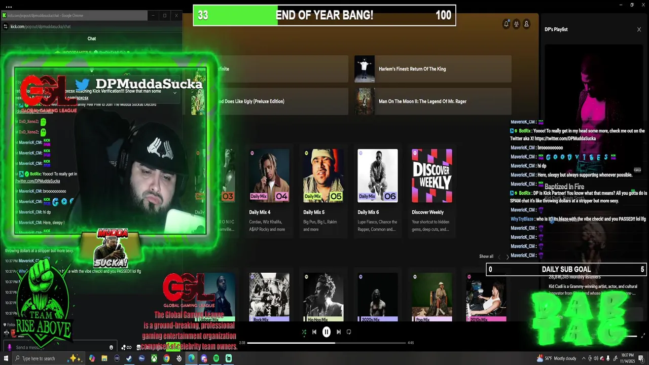Open emoji picker in chat input
The height and width of the screenshot is (365, 649).
(111, 347)
